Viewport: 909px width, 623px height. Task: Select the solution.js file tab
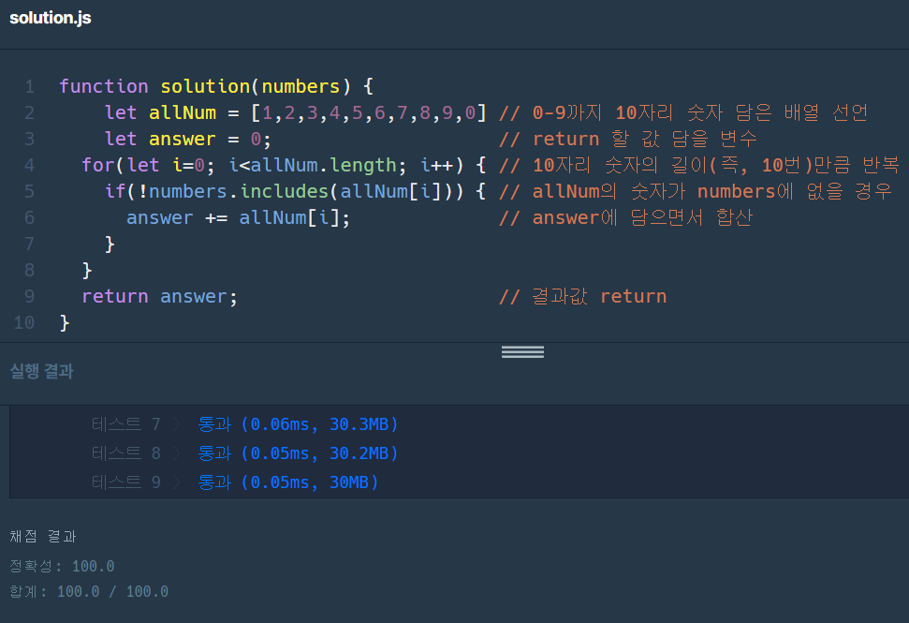pyautogui.click(x=51, y=18)
